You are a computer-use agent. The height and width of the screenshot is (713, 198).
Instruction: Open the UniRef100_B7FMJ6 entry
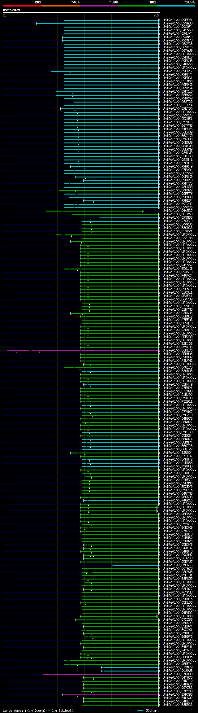[x=178, y=163]
